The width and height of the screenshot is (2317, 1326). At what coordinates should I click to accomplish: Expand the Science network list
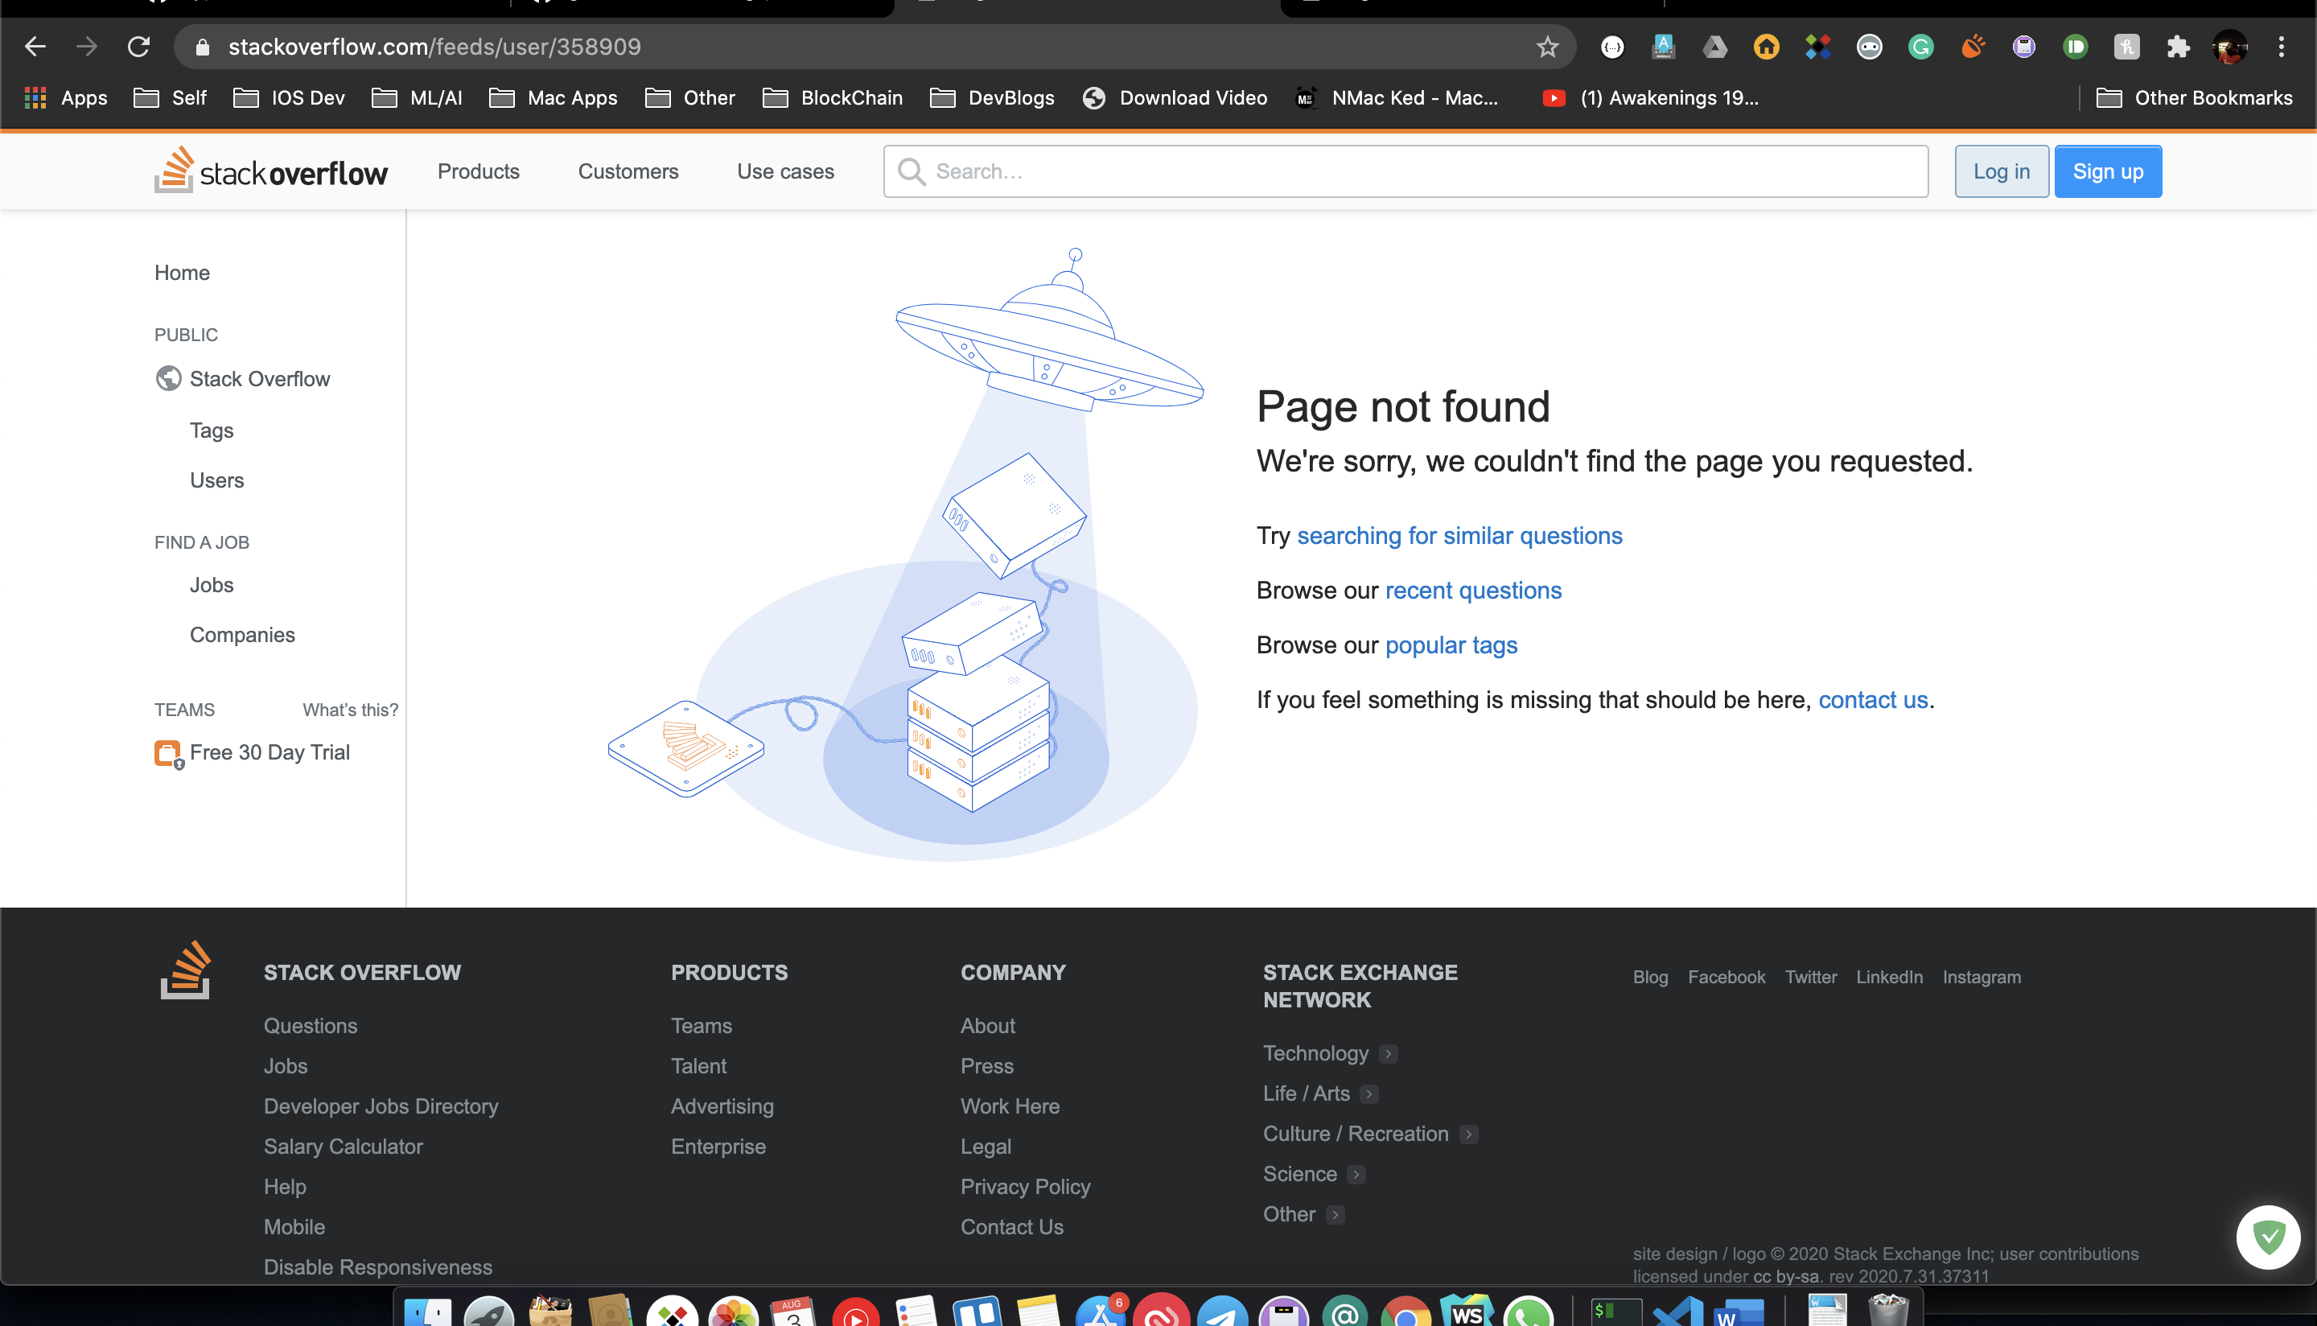[x=1356, y=1175]
